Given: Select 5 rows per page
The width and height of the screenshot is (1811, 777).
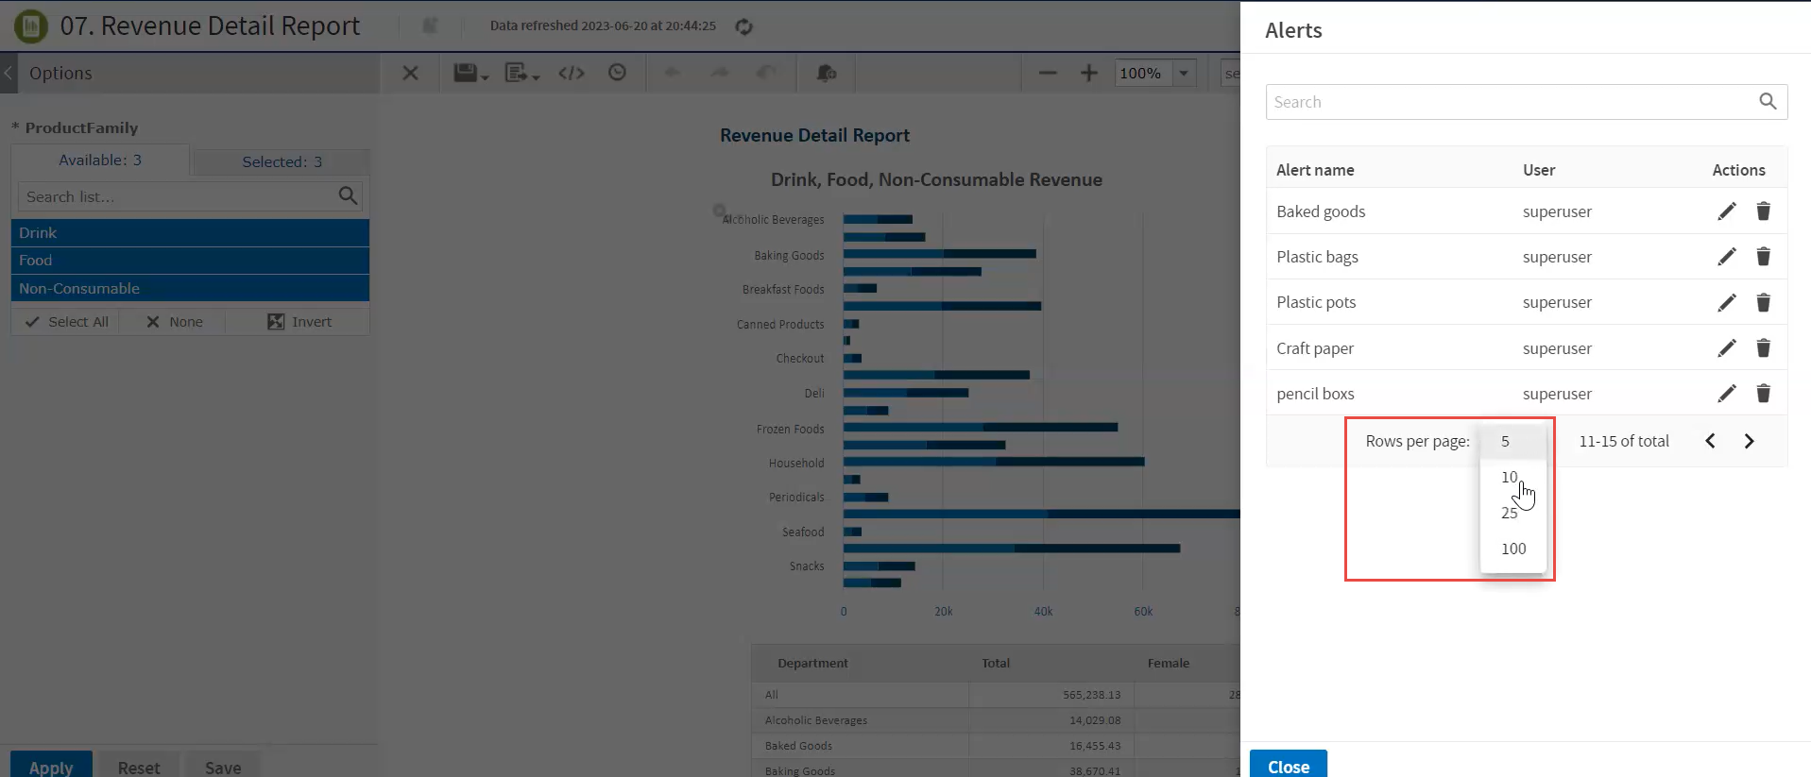Looking at the screenshot, I should coord(1513,441).
